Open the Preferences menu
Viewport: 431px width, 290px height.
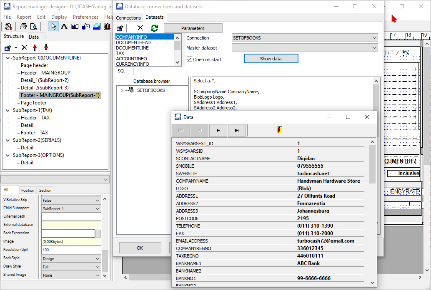click(85, 17)
